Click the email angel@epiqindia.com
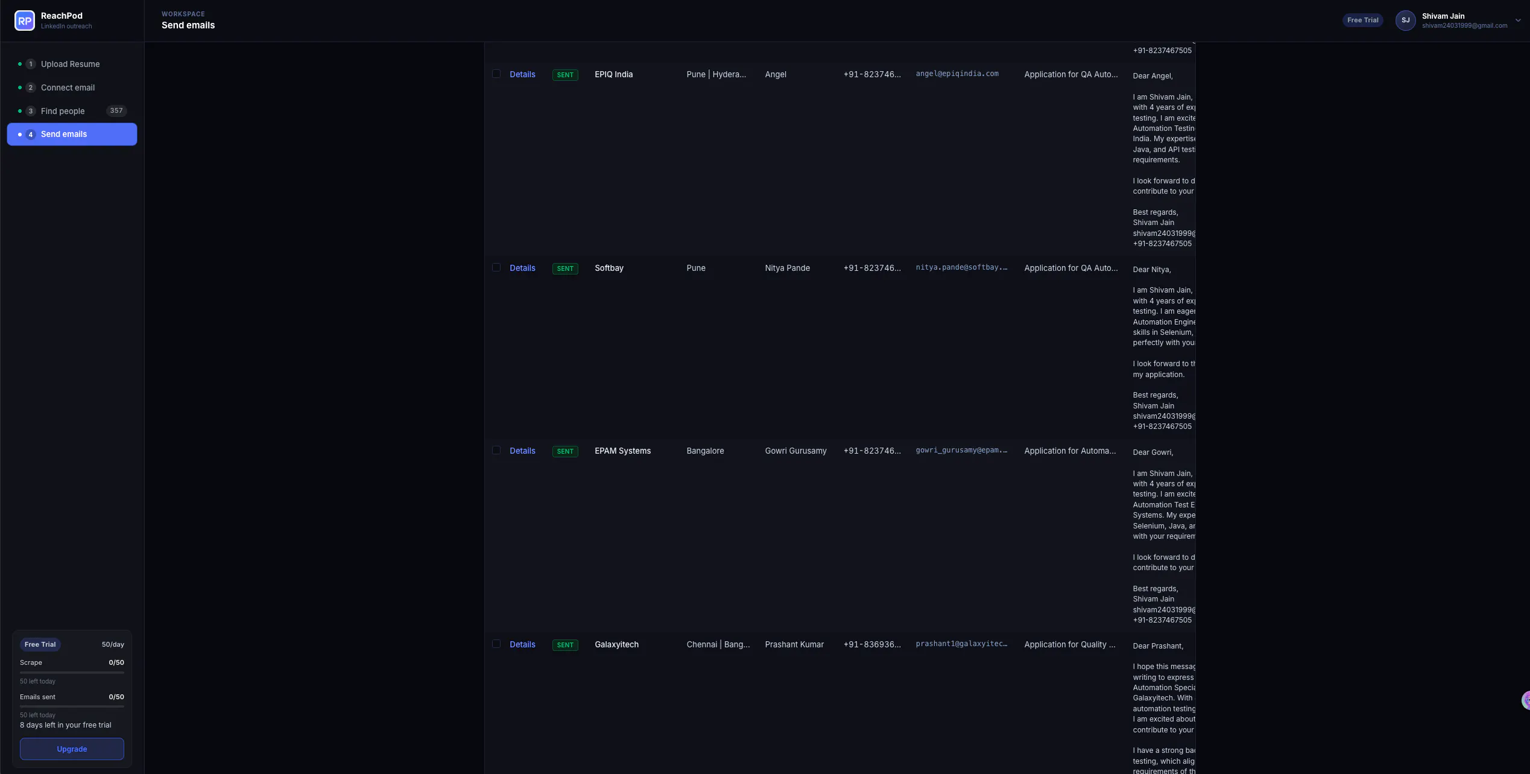Image resolution: width=1530 pixels, height=774 pixels. point(957,74)
